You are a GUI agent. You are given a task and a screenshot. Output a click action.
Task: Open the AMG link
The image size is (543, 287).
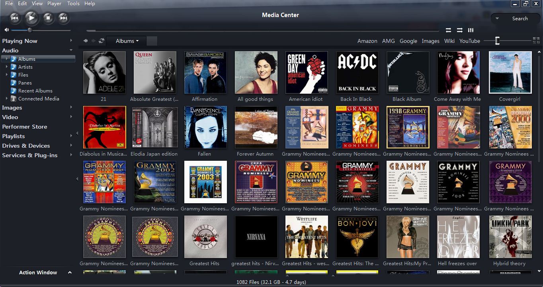click(389, 41)
